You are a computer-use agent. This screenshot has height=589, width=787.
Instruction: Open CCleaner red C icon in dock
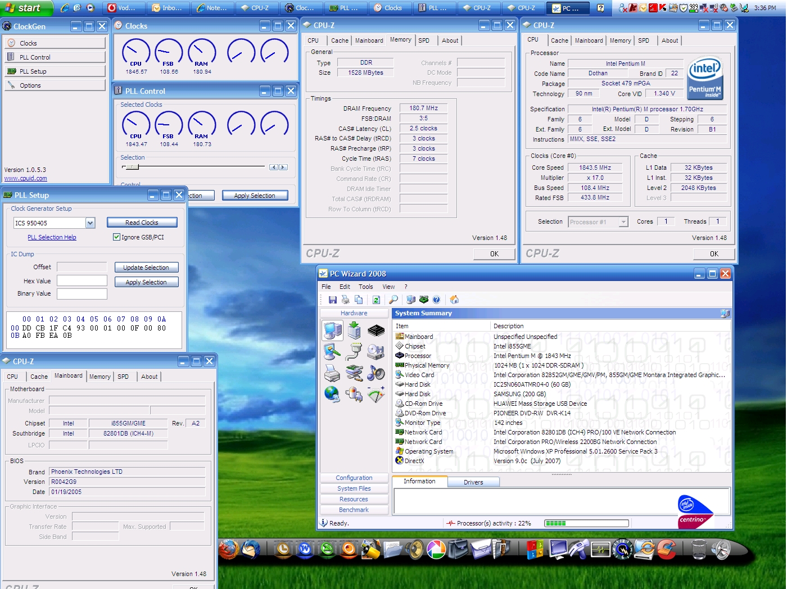[x=667, y=550]
